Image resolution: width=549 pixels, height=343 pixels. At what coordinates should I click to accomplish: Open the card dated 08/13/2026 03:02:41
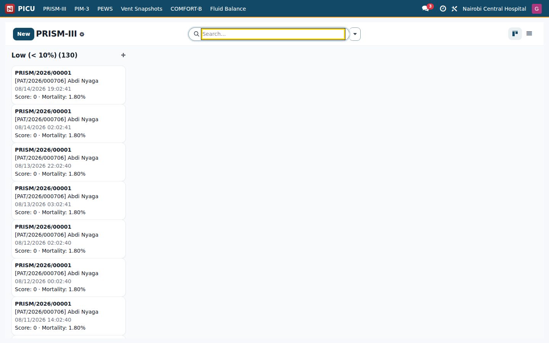(x=69, y=200)
